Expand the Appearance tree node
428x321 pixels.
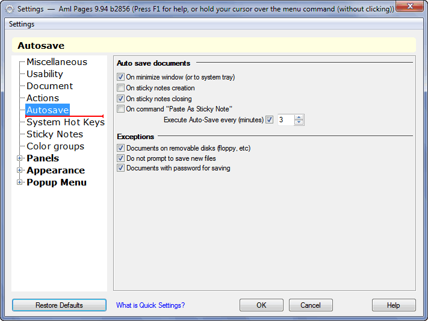pos(19,170)
